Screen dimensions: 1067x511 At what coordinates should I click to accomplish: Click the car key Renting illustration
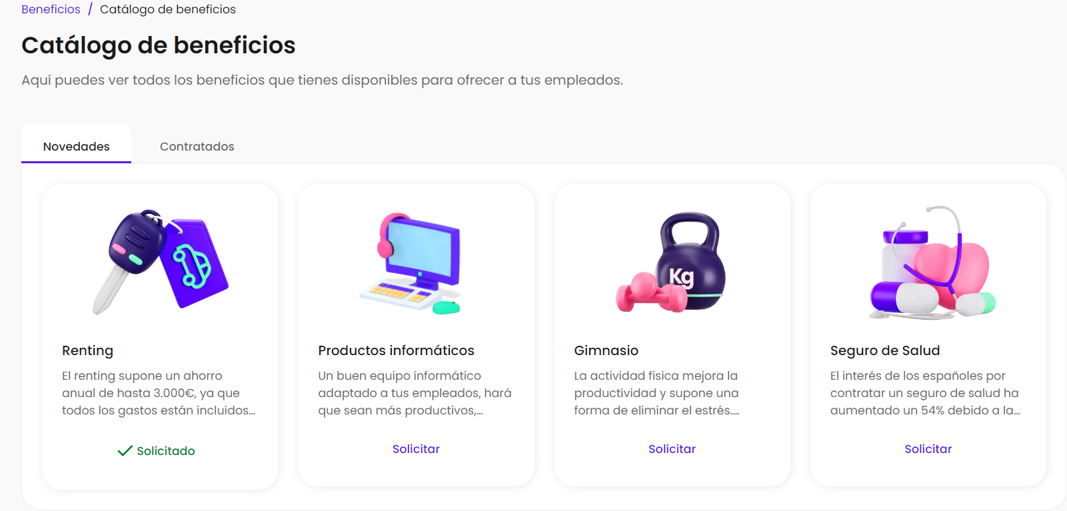(160, 261)
